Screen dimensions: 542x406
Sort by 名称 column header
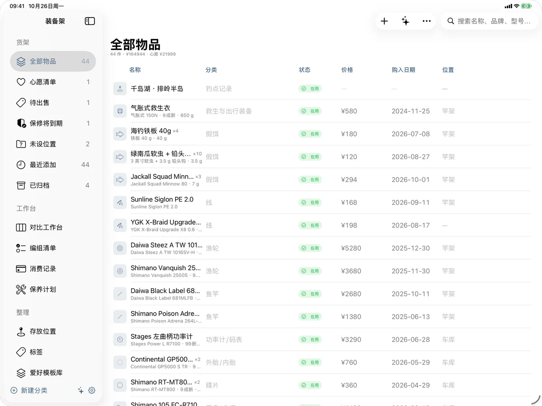coord(135,70)
